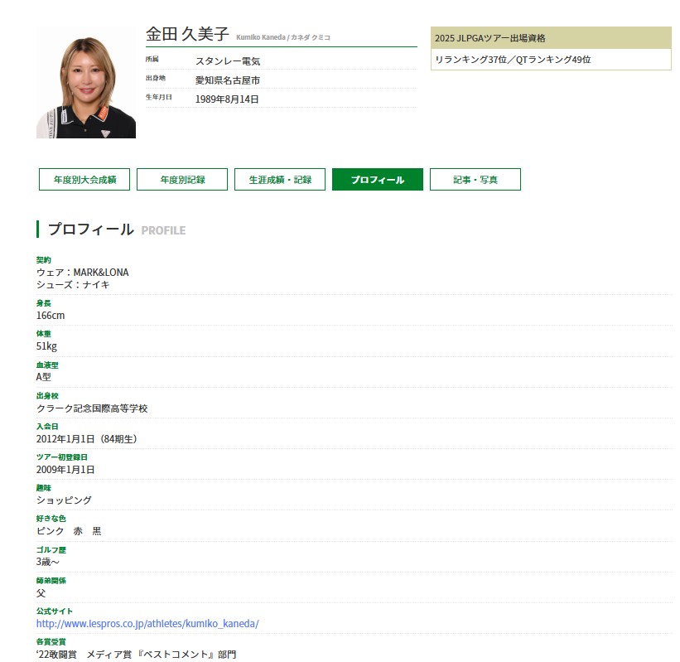
Task: Click the active プロフィール tab
Action: 378,180
